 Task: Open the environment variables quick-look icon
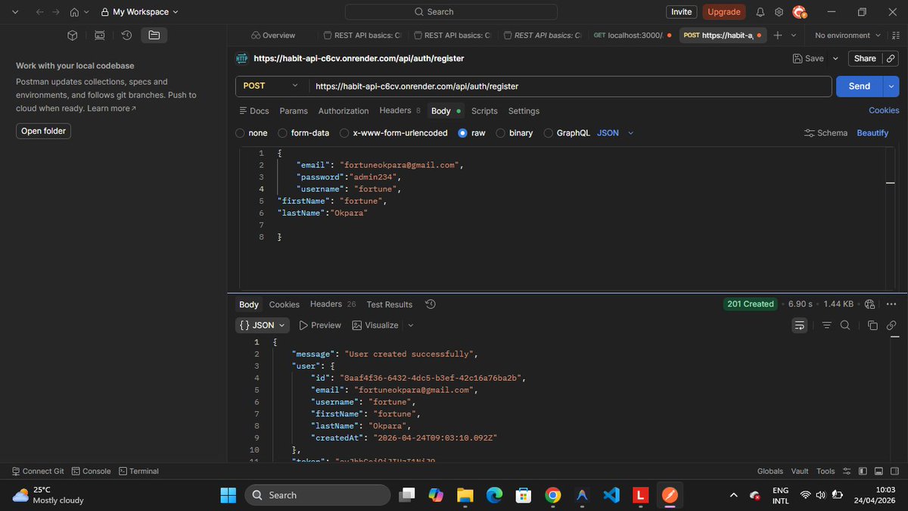896,36
